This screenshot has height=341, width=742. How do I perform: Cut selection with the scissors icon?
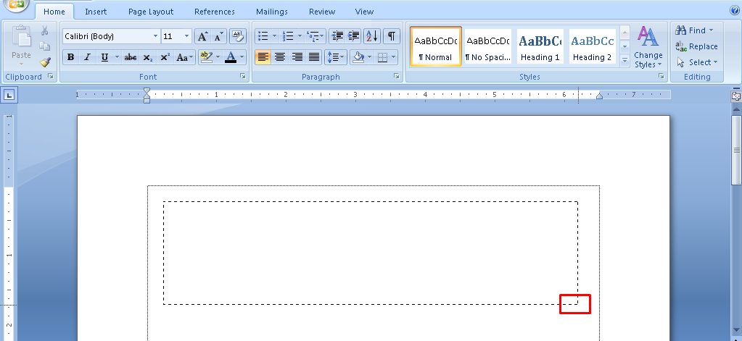(x=44, y=30)
